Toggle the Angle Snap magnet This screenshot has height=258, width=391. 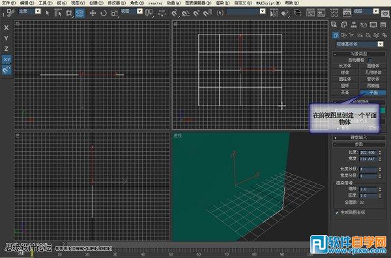pyautogui.click(x=186, y=12)
